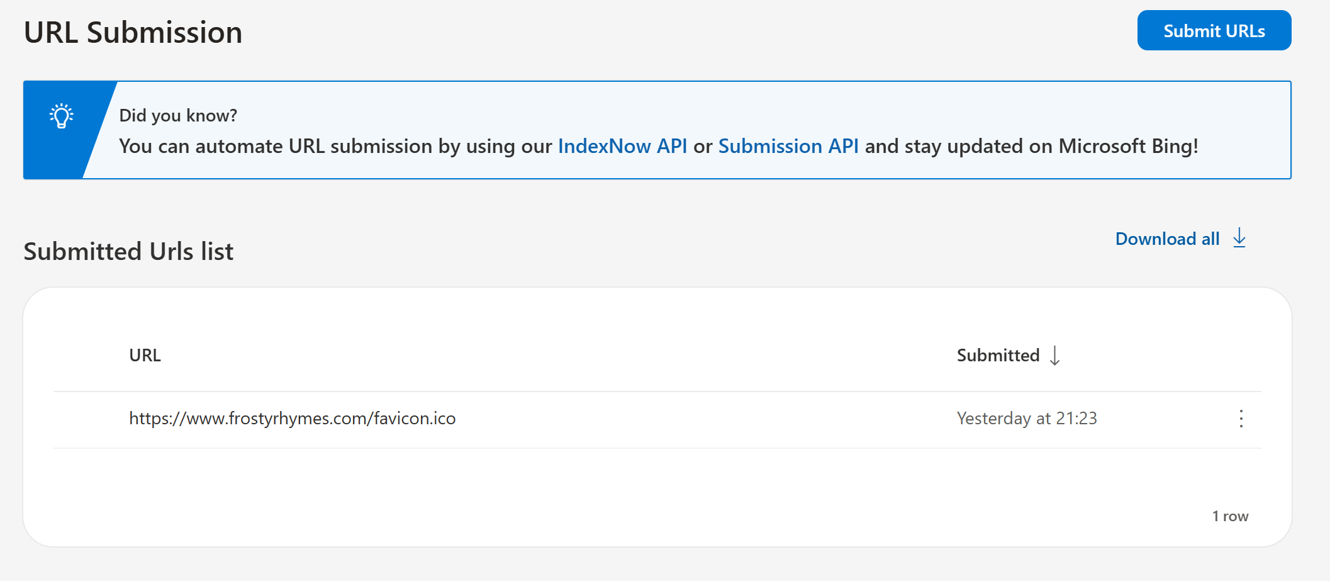Click the lightbulb tip icon
Screen dimensions: 1330x581
pyautogui.click(x=62, y=116)
